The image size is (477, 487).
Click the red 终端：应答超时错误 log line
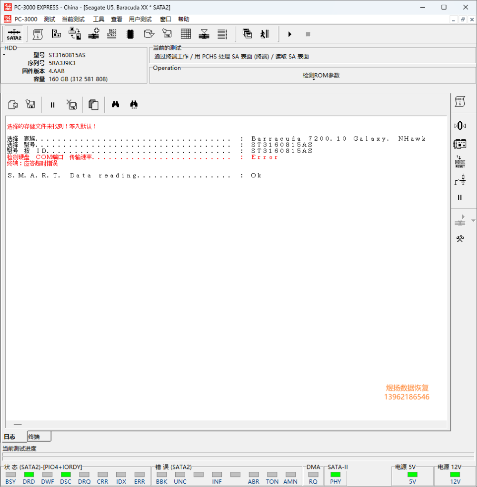coord(32,164)
